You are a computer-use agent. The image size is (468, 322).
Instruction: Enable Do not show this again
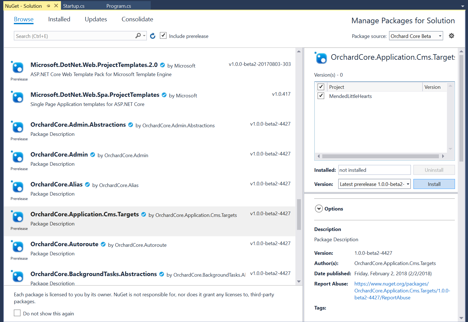click(x=17, y=313)
